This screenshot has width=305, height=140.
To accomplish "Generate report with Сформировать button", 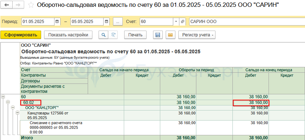I will [21, 35].
